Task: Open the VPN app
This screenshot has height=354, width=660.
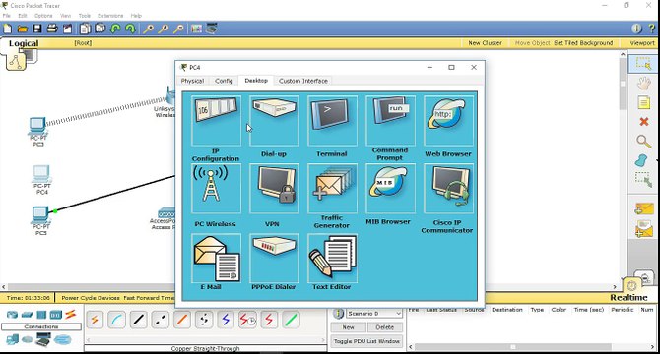Action: [x=274, y=189]
